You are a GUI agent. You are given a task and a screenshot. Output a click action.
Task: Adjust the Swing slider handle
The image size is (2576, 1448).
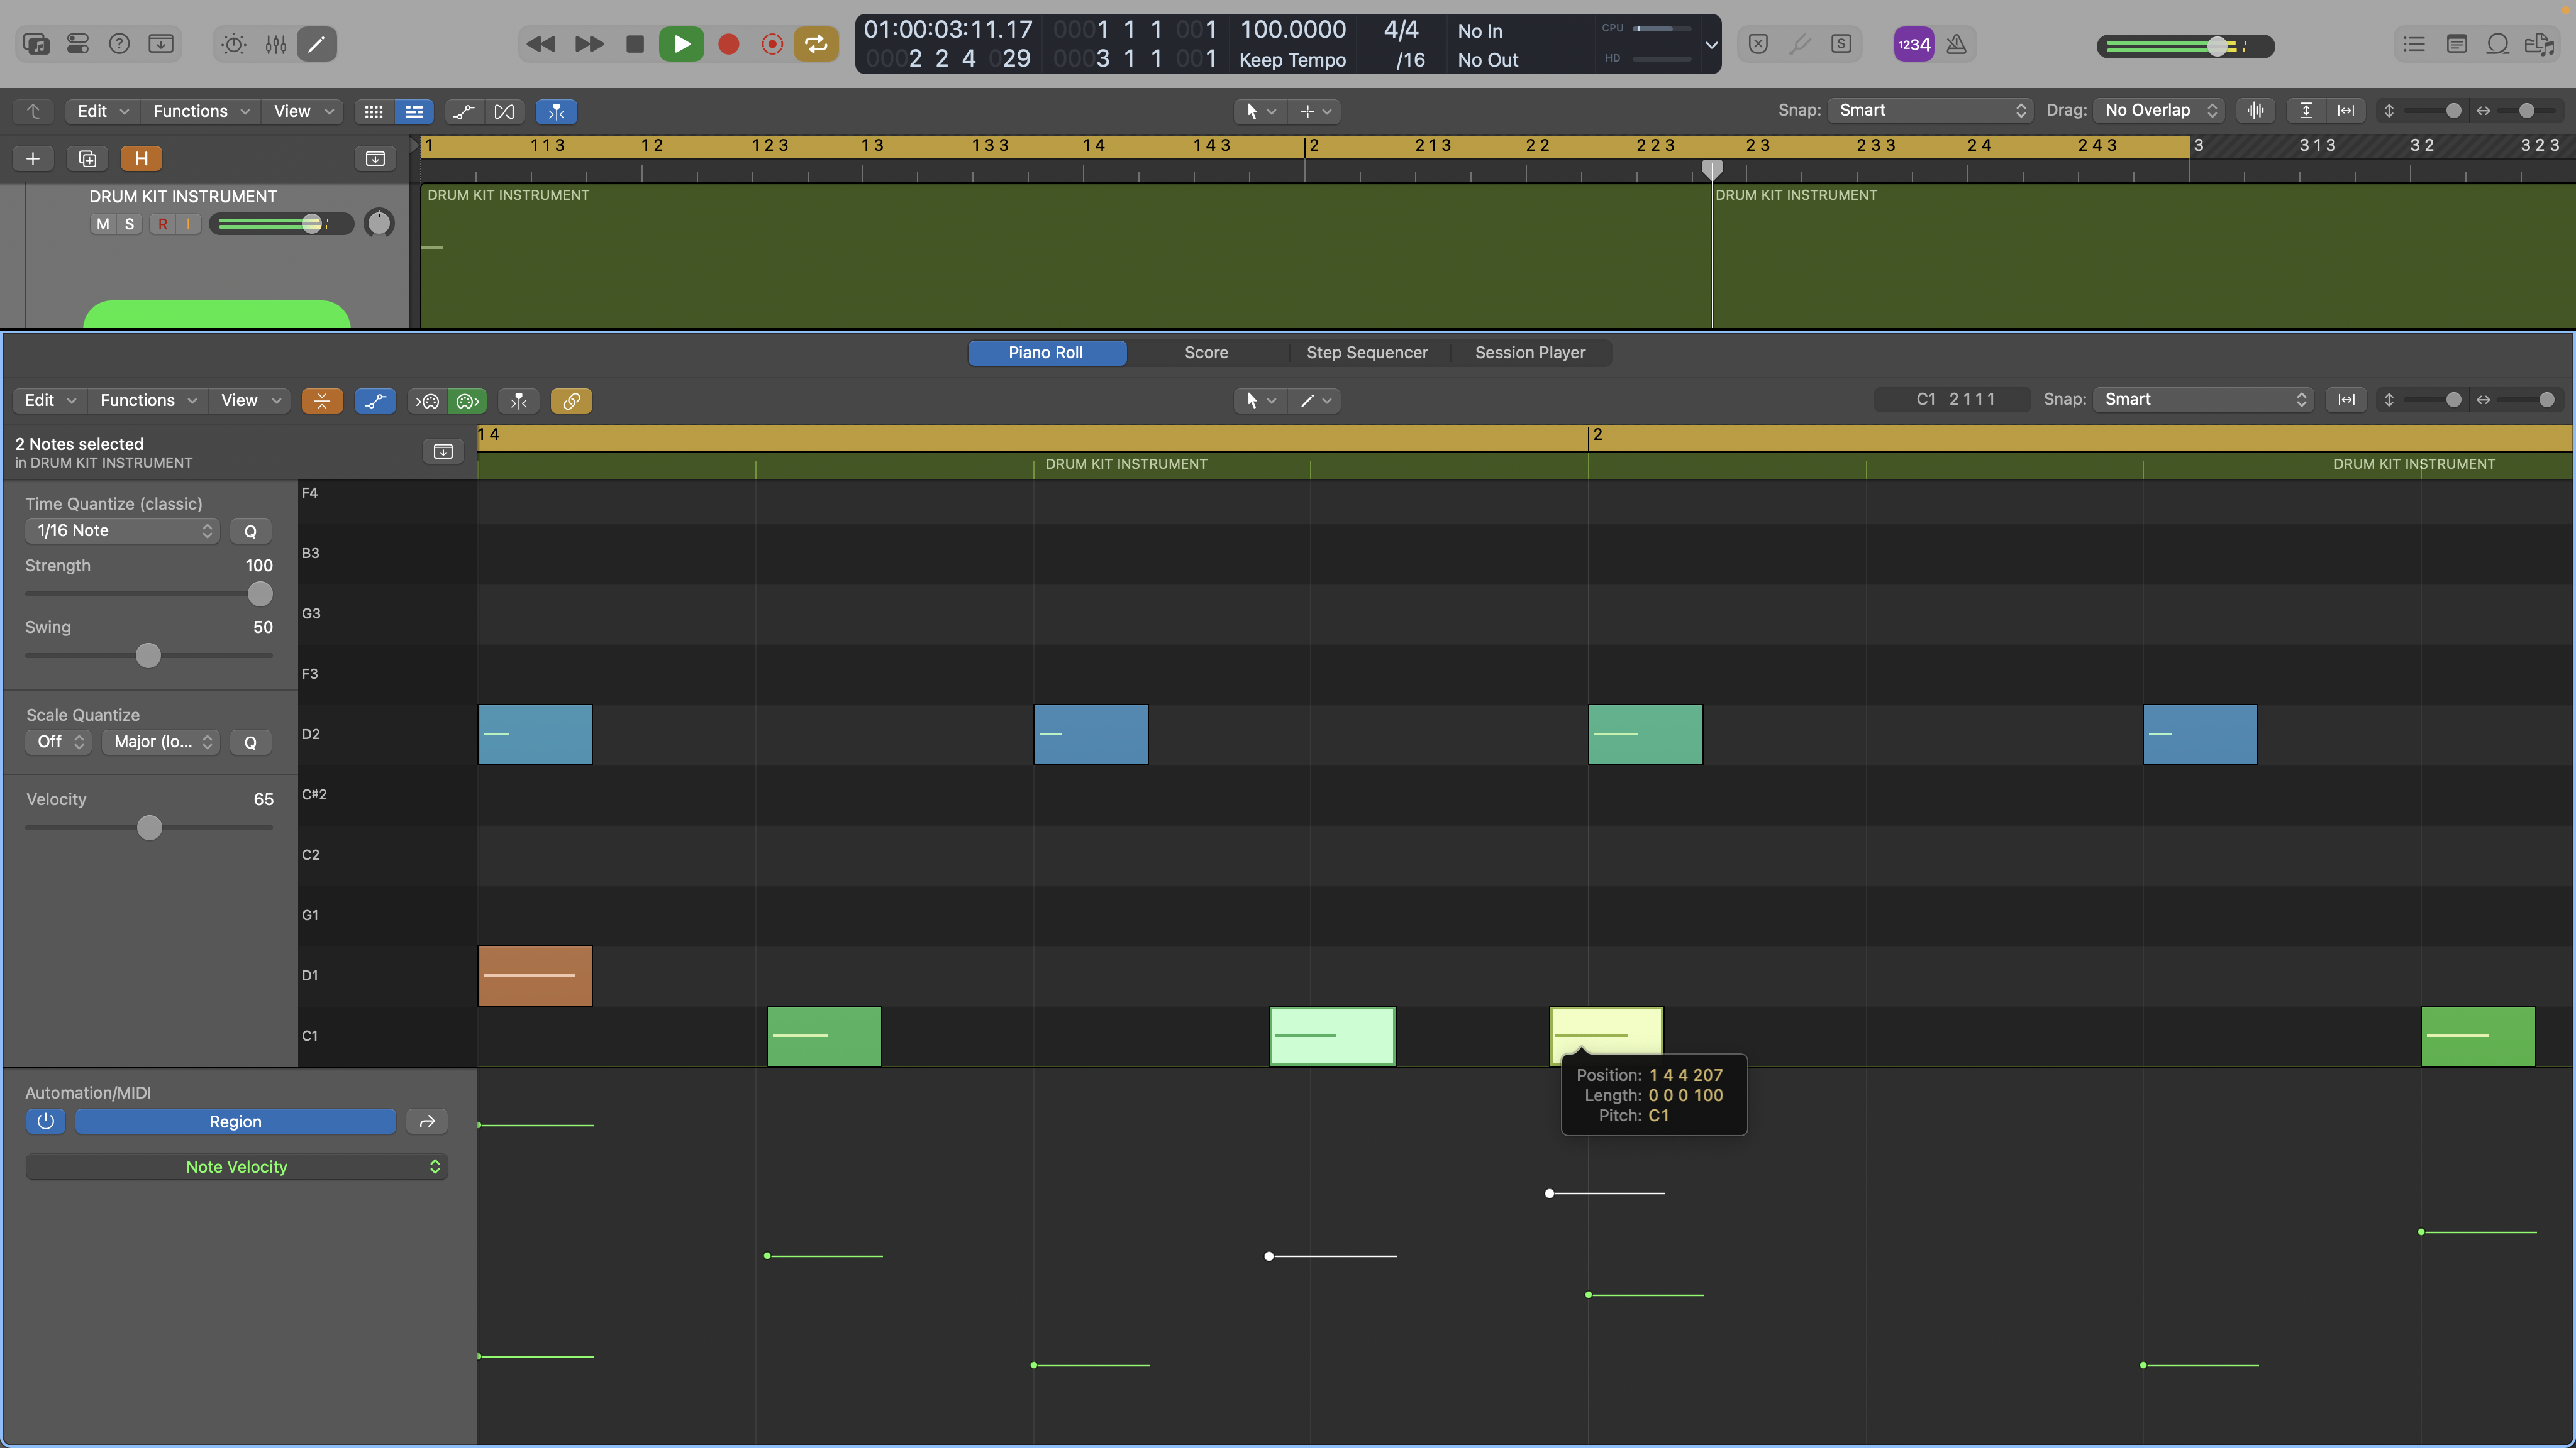(x=148, y=655)
